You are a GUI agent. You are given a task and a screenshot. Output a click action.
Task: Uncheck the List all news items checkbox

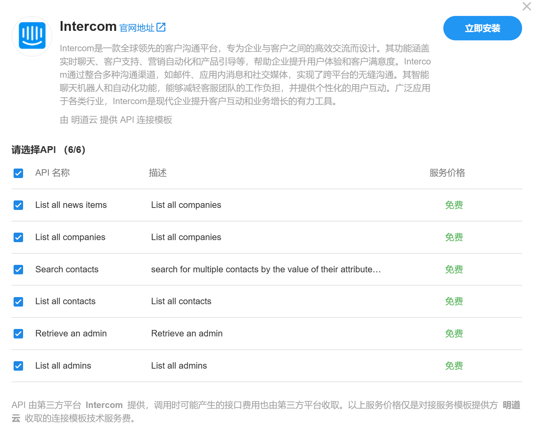click(x=18, y=205)
